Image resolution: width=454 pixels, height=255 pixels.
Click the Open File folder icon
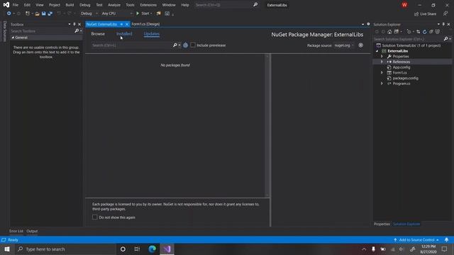pos(37,13)
